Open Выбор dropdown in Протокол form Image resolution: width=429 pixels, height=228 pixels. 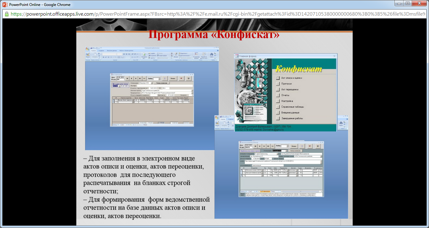coord(287,146)
